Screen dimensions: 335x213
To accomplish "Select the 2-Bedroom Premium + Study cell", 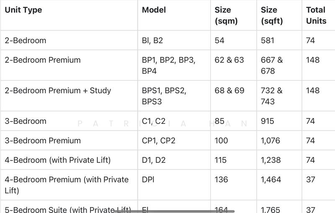I will point(58,90).
